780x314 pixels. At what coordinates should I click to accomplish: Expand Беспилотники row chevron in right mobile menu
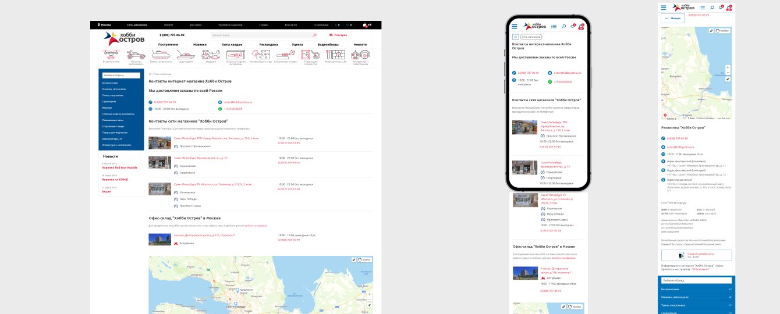point(730,289)
